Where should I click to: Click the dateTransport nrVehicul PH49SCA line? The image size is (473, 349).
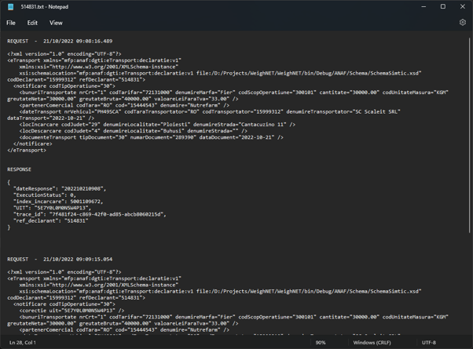210,111
